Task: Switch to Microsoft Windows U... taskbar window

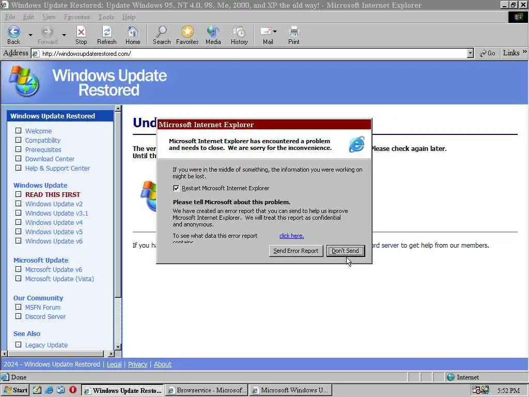Action: pos(291,390)
